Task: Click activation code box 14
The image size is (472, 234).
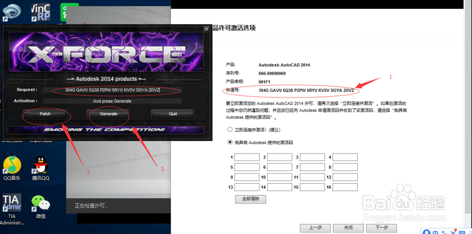Action: pyautogui.click(x=279, y=187)
